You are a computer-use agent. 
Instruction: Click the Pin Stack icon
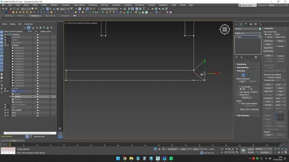237,57
